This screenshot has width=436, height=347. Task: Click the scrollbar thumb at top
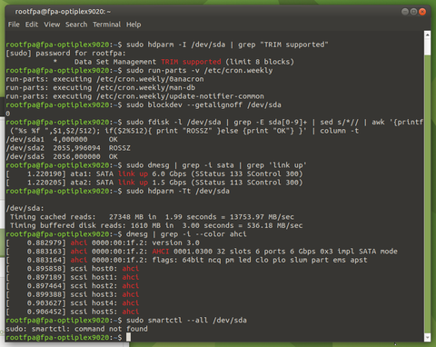coord(427,47)
